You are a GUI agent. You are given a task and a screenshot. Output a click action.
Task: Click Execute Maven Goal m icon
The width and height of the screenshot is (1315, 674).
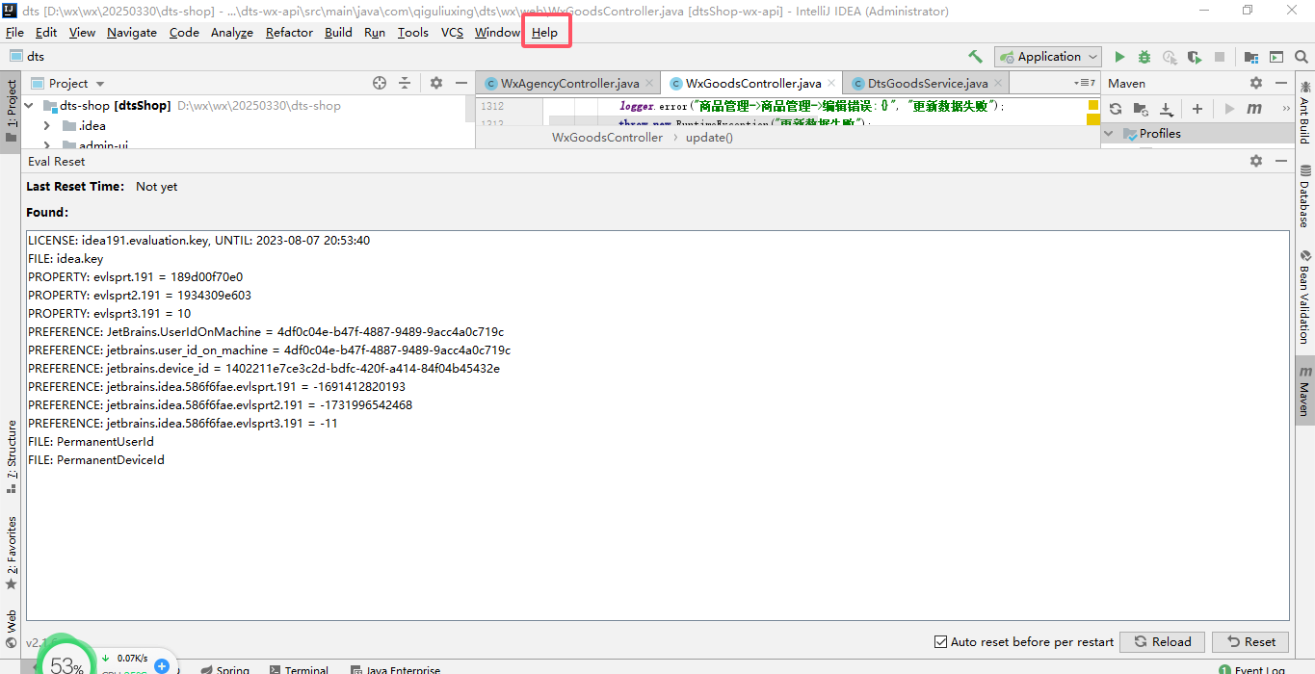(1254, 109)
